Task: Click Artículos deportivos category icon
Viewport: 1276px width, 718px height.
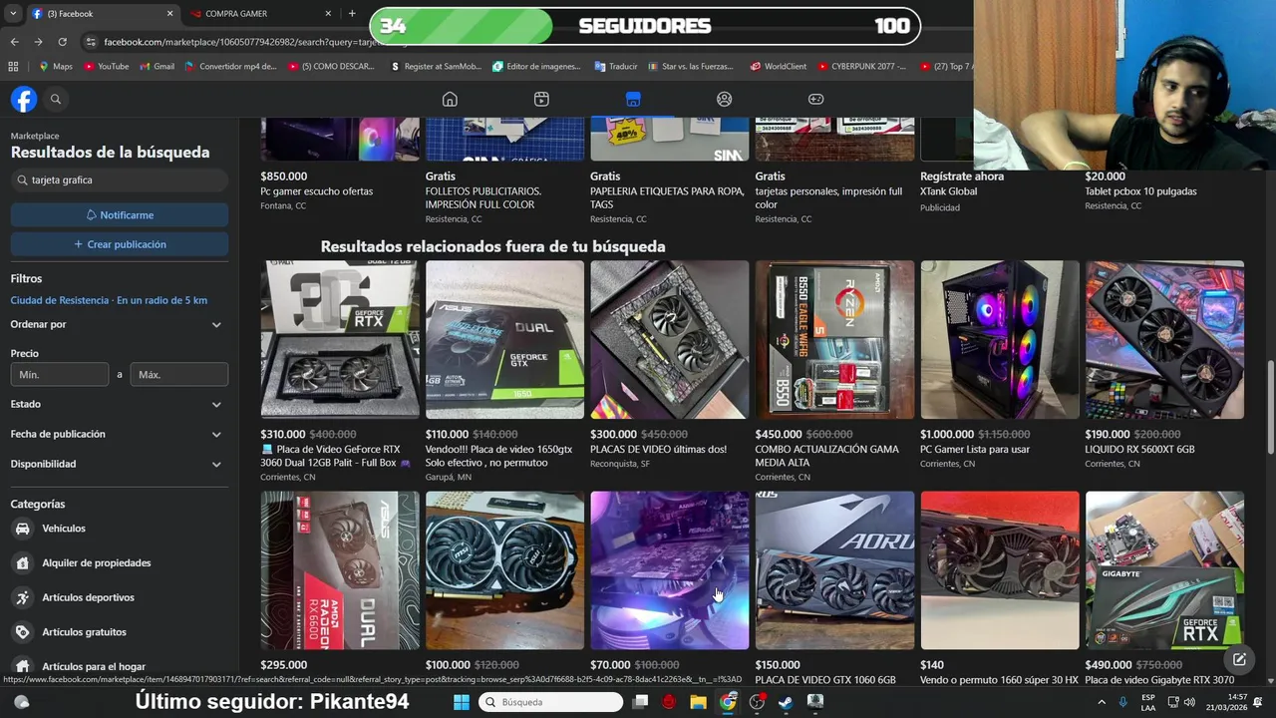Action: [22, 597]
